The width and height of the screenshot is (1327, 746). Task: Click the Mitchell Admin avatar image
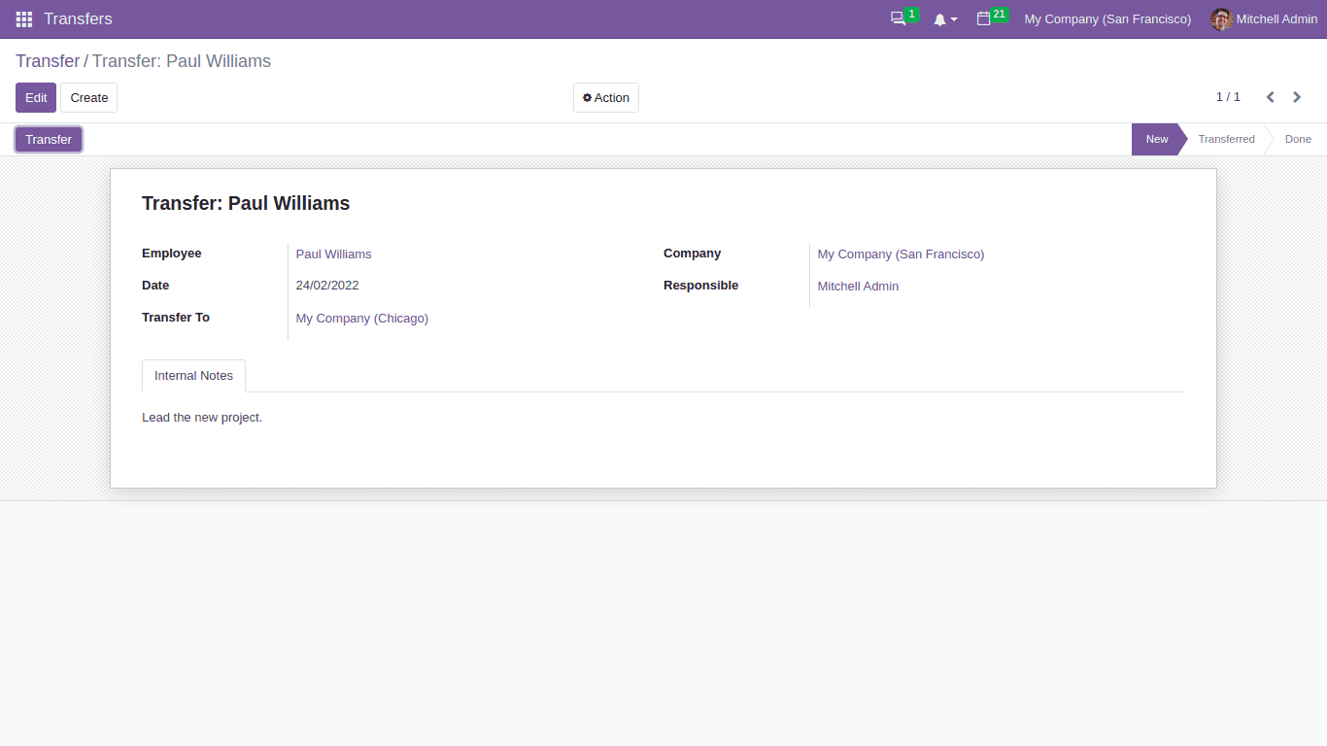1220,18
